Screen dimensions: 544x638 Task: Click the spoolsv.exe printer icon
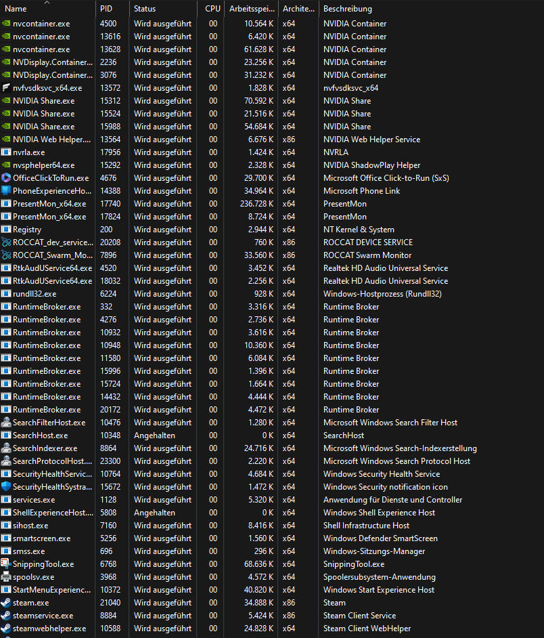point(5,577)
